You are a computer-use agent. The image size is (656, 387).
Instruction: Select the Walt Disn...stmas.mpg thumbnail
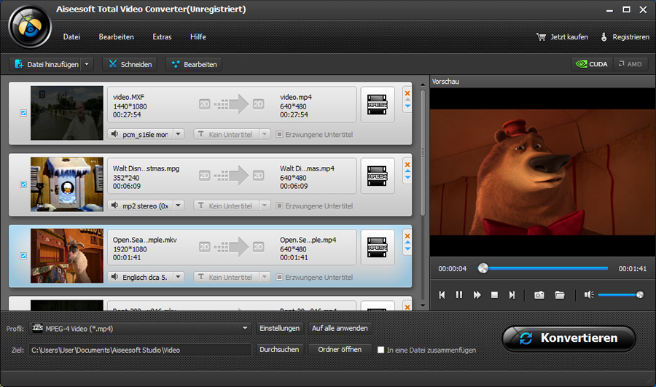coord(67,184)
